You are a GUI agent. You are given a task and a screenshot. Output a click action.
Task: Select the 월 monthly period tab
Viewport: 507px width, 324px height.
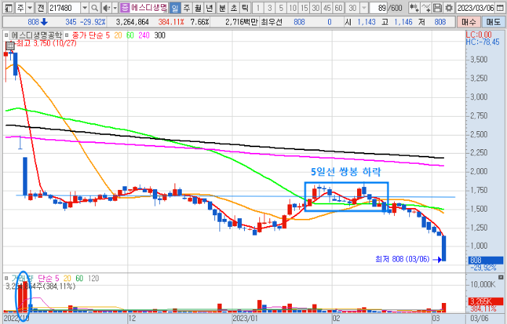[198, 7]
